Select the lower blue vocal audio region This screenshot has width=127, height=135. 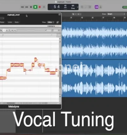94,78
